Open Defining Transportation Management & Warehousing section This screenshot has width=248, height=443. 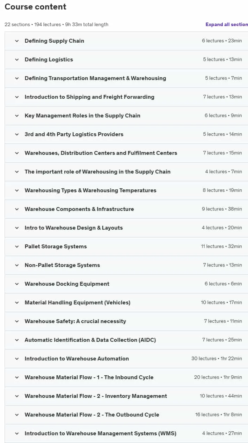[126, 78]
